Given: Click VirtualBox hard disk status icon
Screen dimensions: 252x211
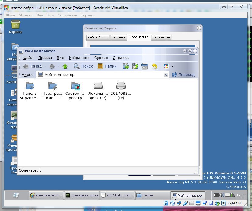Looking at the screenshot, I should [x=166, y=203].
